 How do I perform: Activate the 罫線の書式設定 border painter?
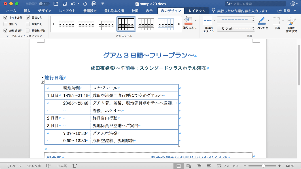click(291, 24)
